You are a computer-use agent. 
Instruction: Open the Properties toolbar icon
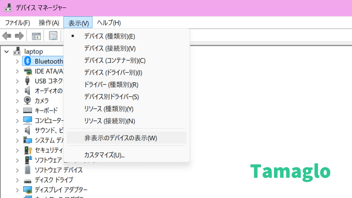pos(53,36)
